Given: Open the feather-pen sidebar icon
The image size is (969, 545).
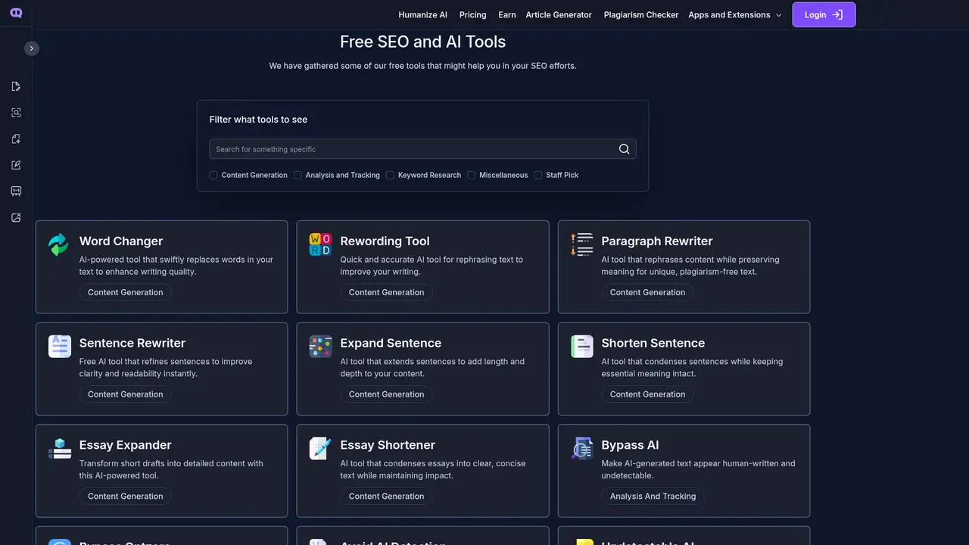Looking at the screenshot, I should (x=16, y=165).
